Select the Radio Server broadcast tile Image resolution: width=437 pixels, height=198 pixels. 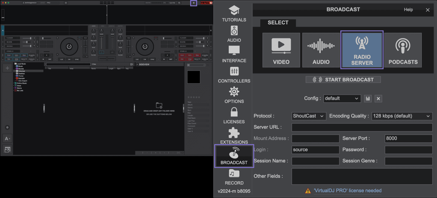[x=362, y=50]
